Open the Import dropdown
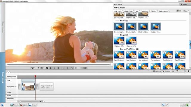 185,4
